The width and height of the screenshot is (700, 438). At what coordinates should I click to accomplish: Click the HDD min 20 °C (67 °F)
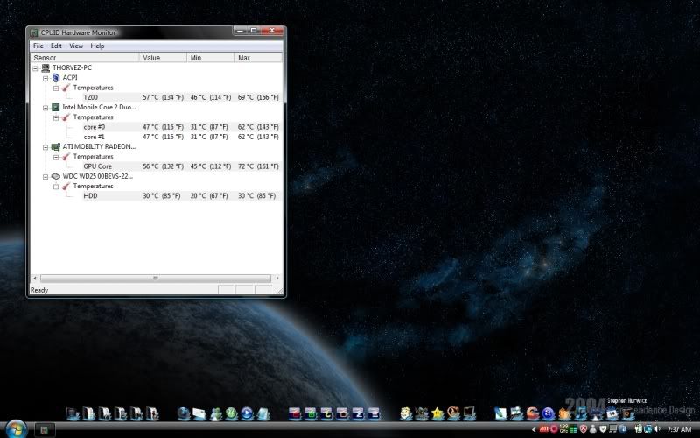pyautogui.click(x=209, y=195)
